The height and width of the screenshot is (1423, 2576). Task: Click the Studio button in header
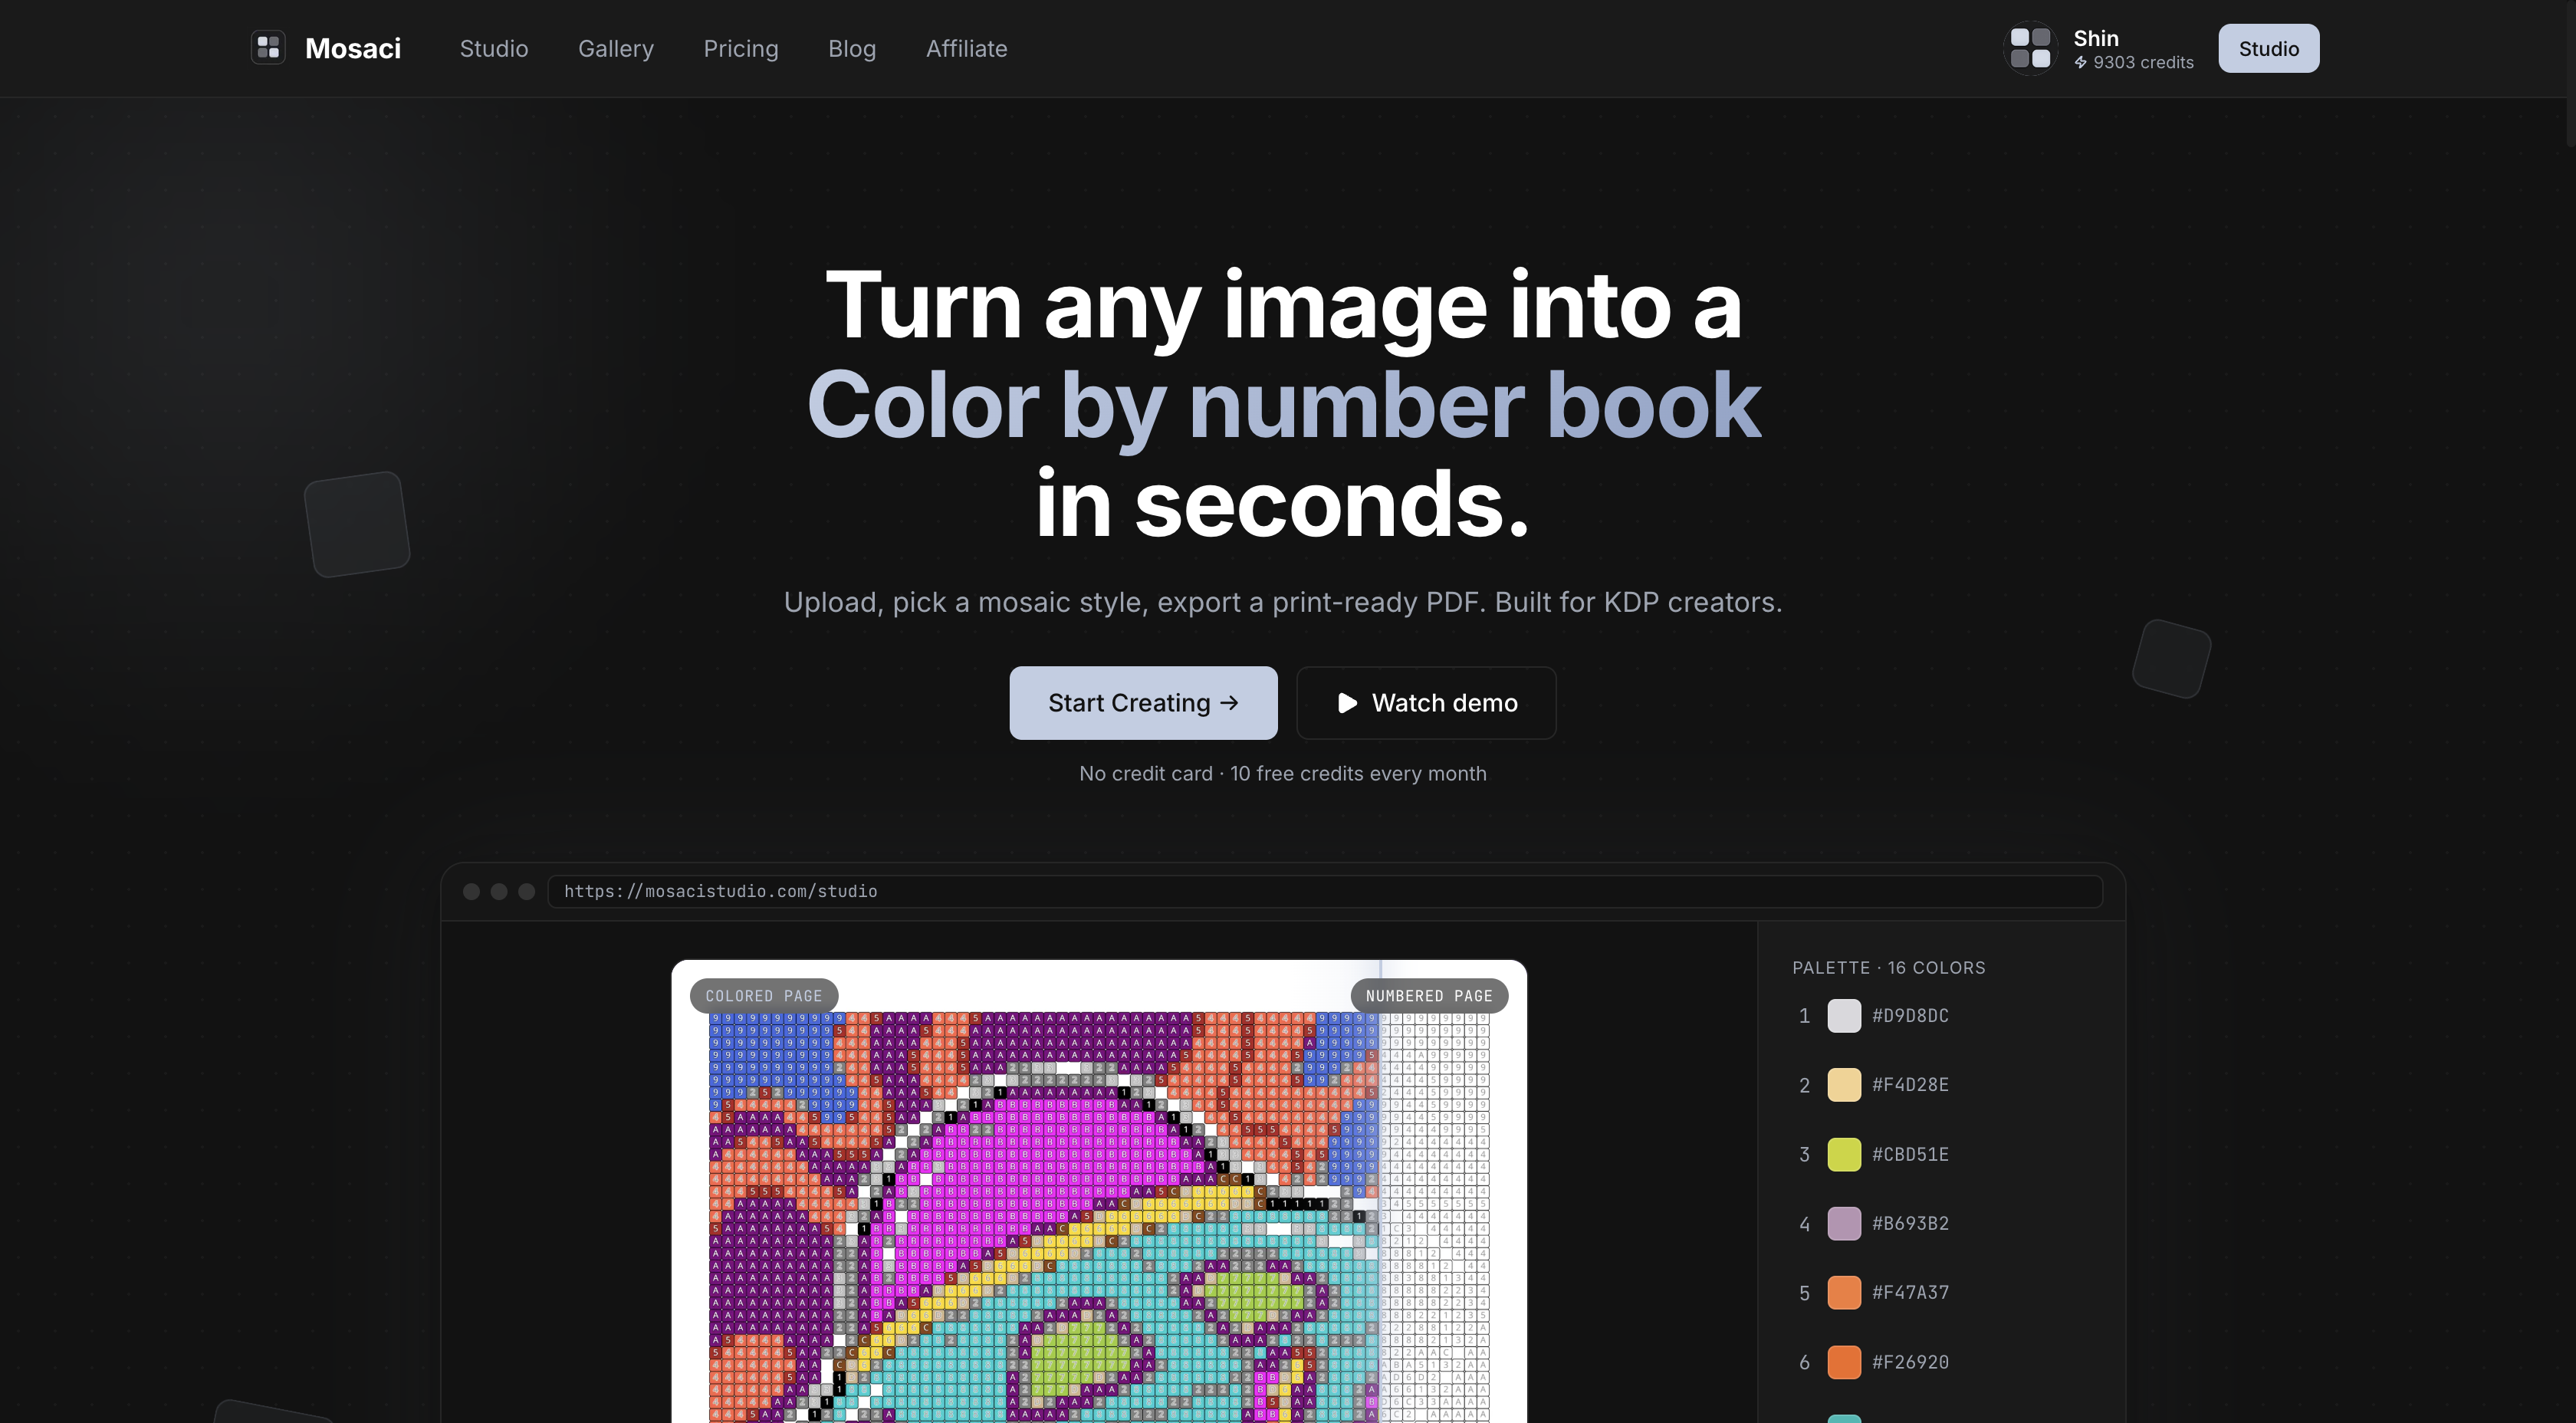point(2268,48)
